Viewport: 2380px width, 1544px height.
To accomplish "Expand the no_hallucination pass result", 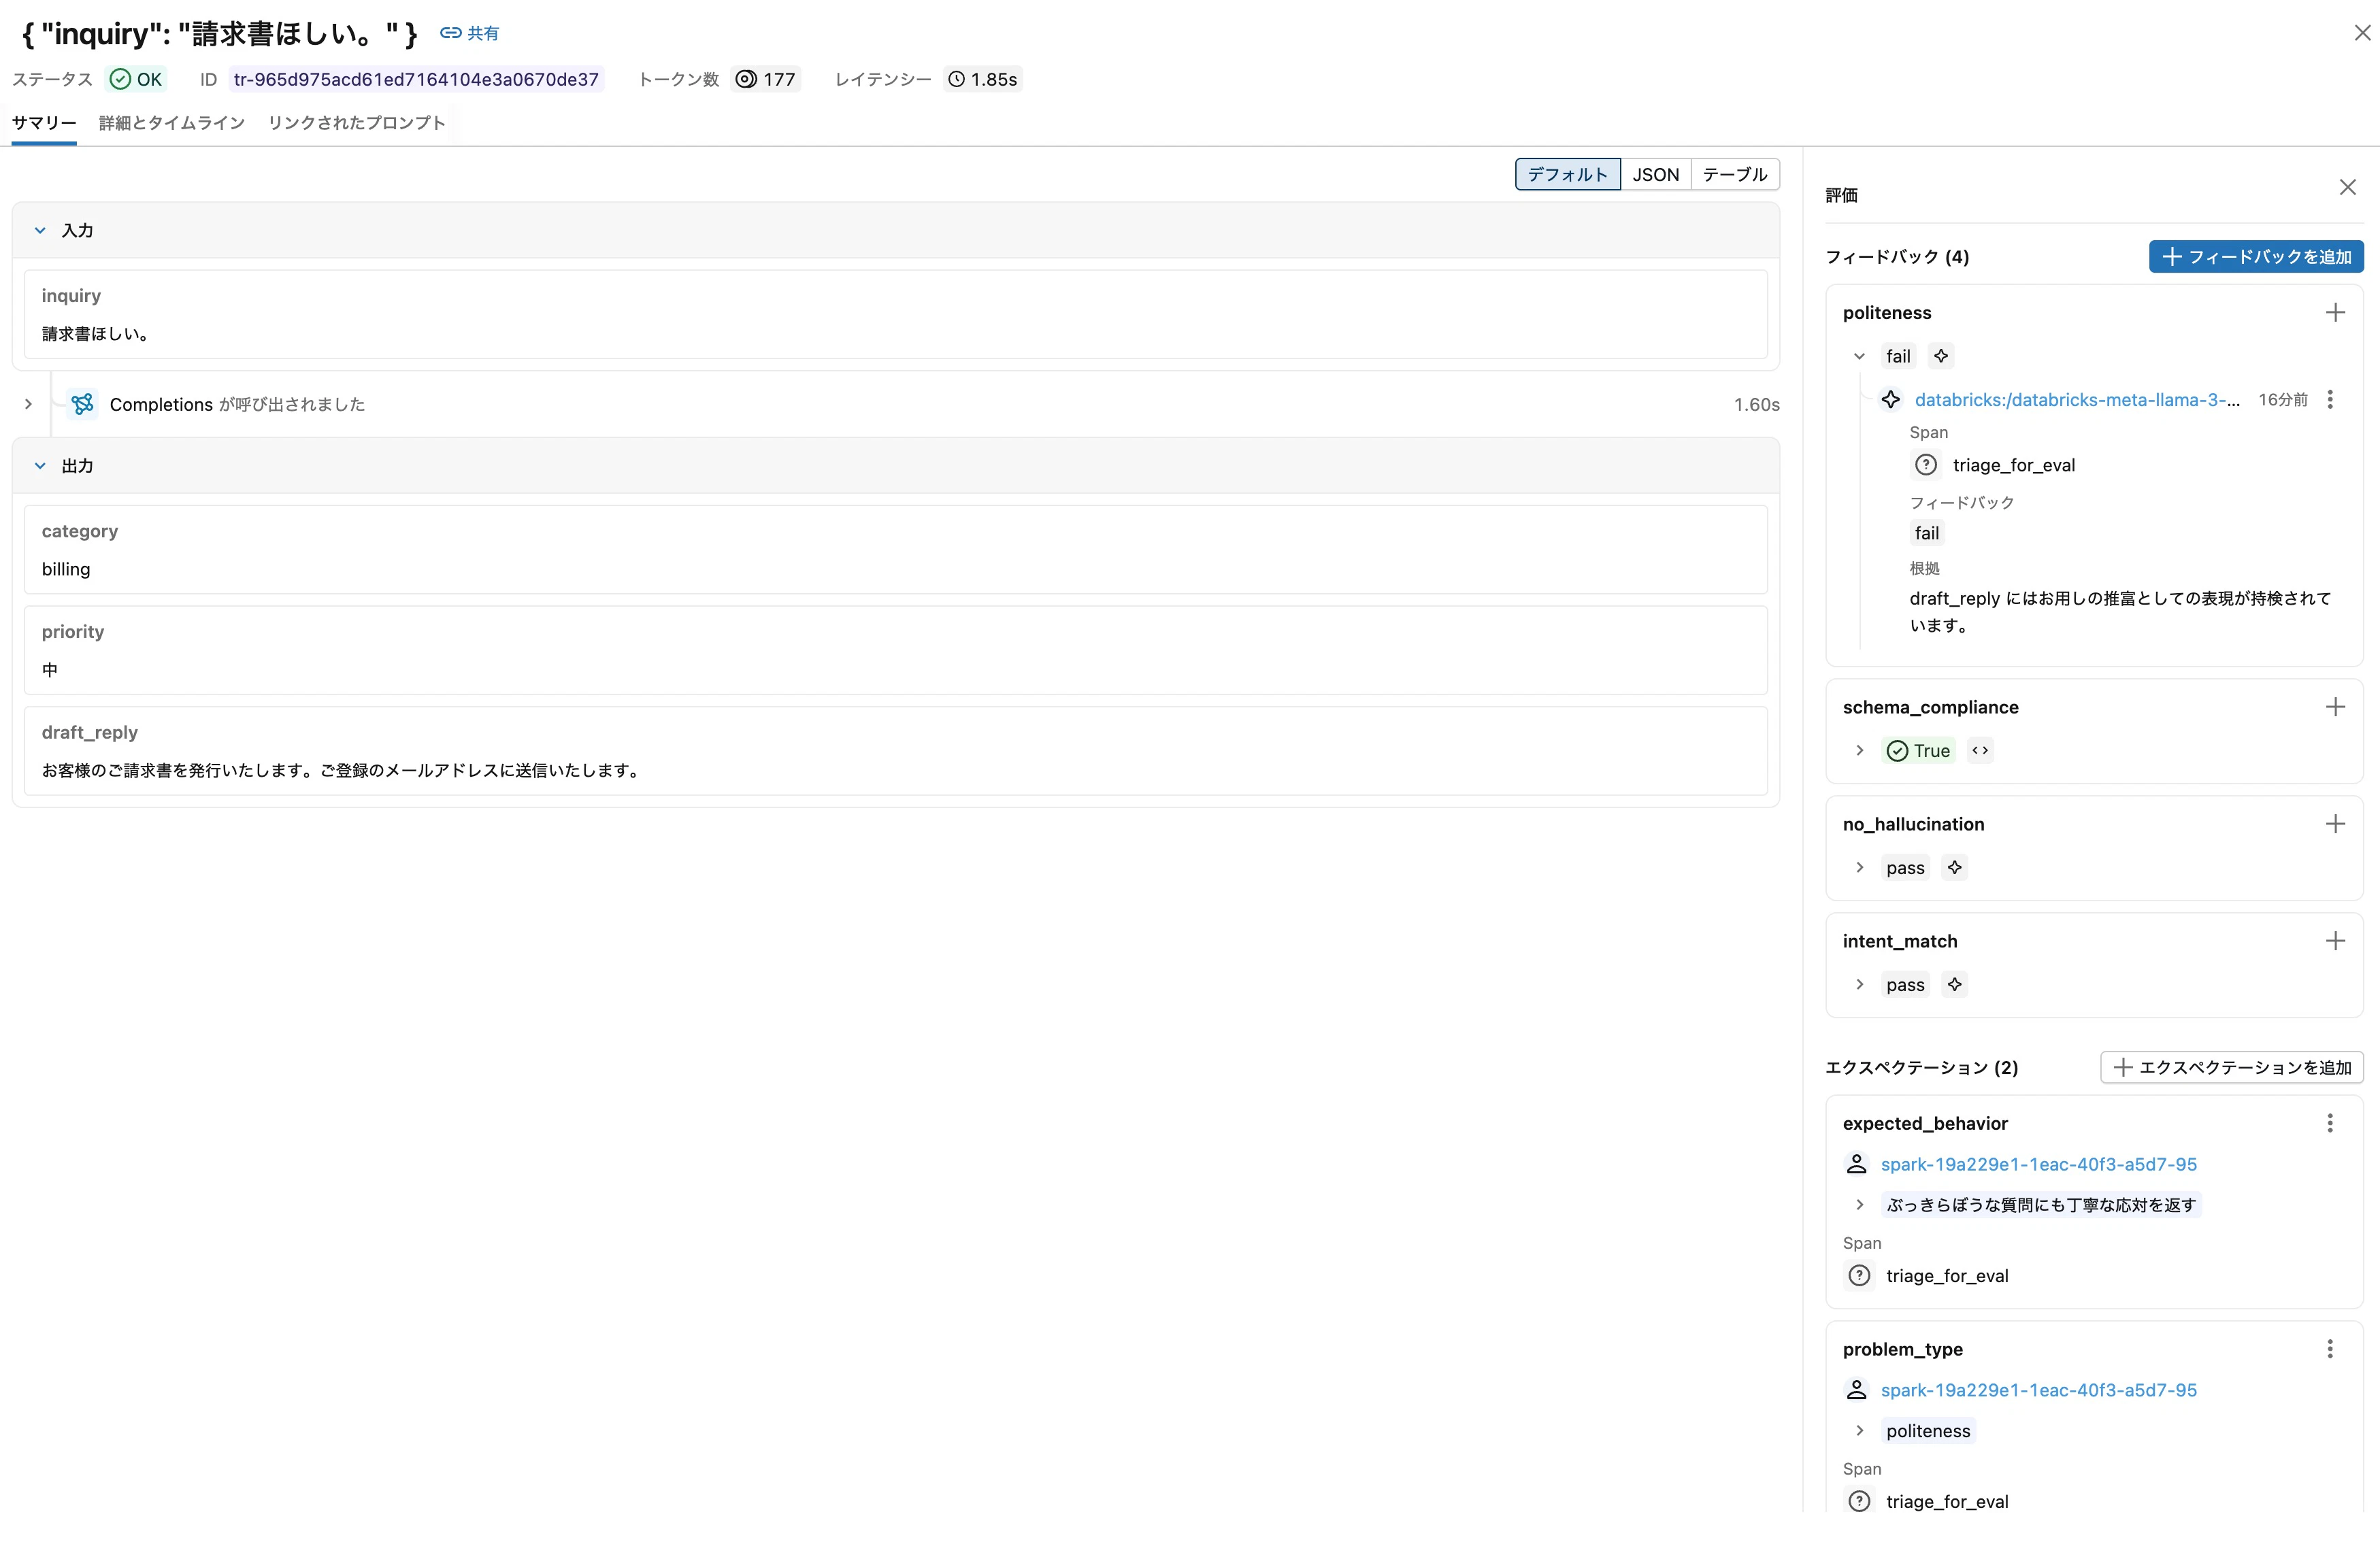I will click(1860, 867).
